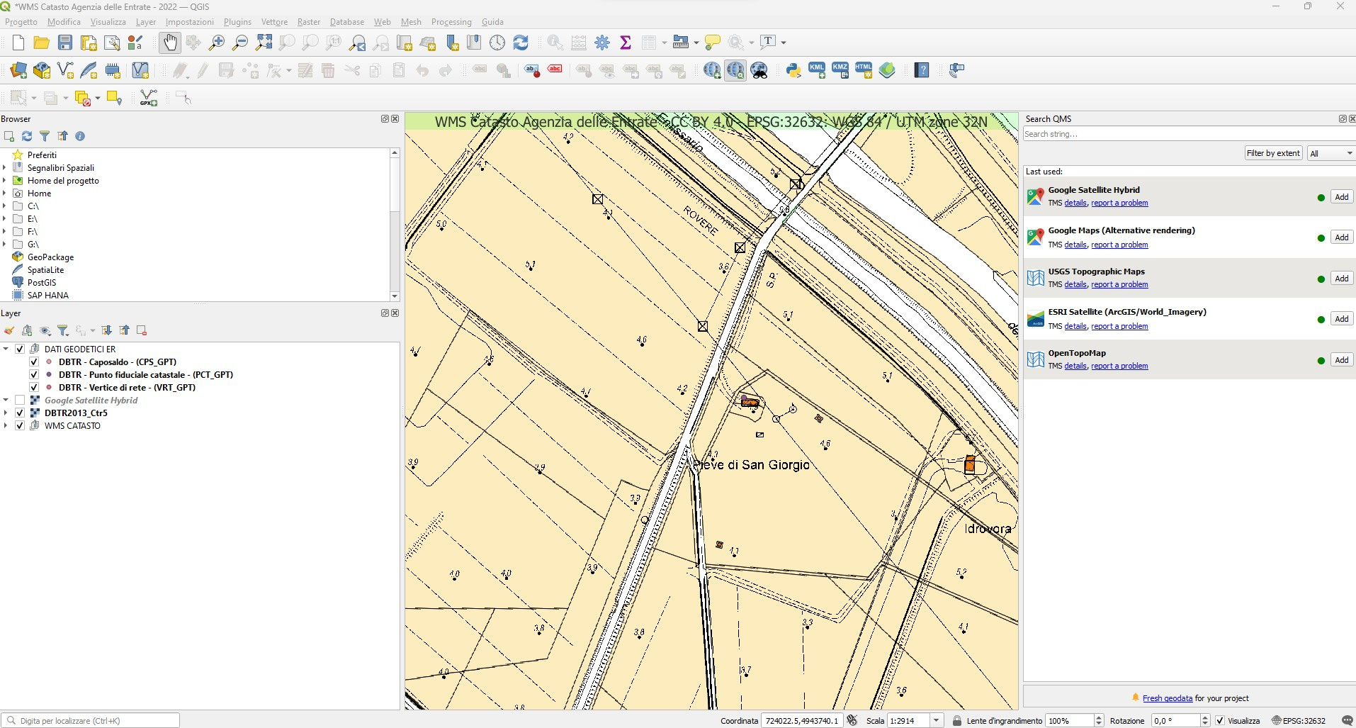
Task: Refresh the map with blue arrows icon
Action: click(x=521, y=43)
